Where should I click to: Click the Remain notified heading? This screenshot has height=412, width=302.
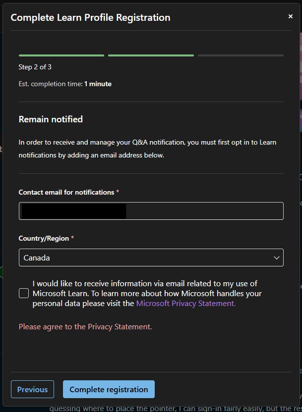[51, 119]
